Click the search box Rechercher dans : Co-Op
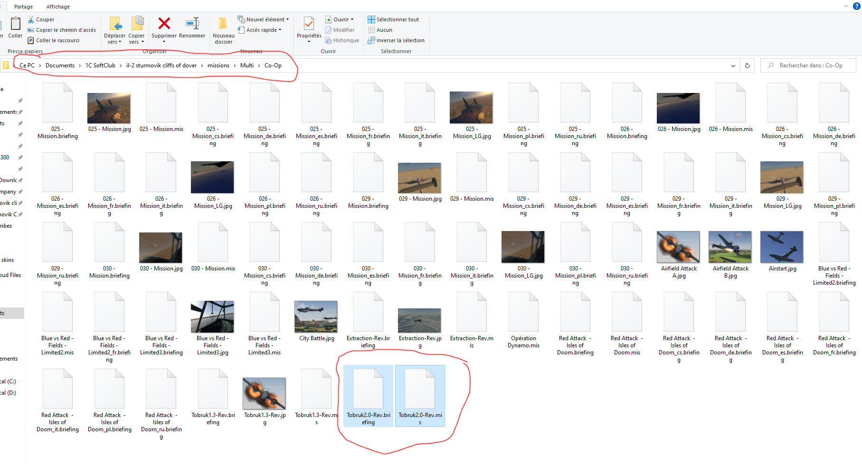The image size is (862, 464). tap(808, 65)
